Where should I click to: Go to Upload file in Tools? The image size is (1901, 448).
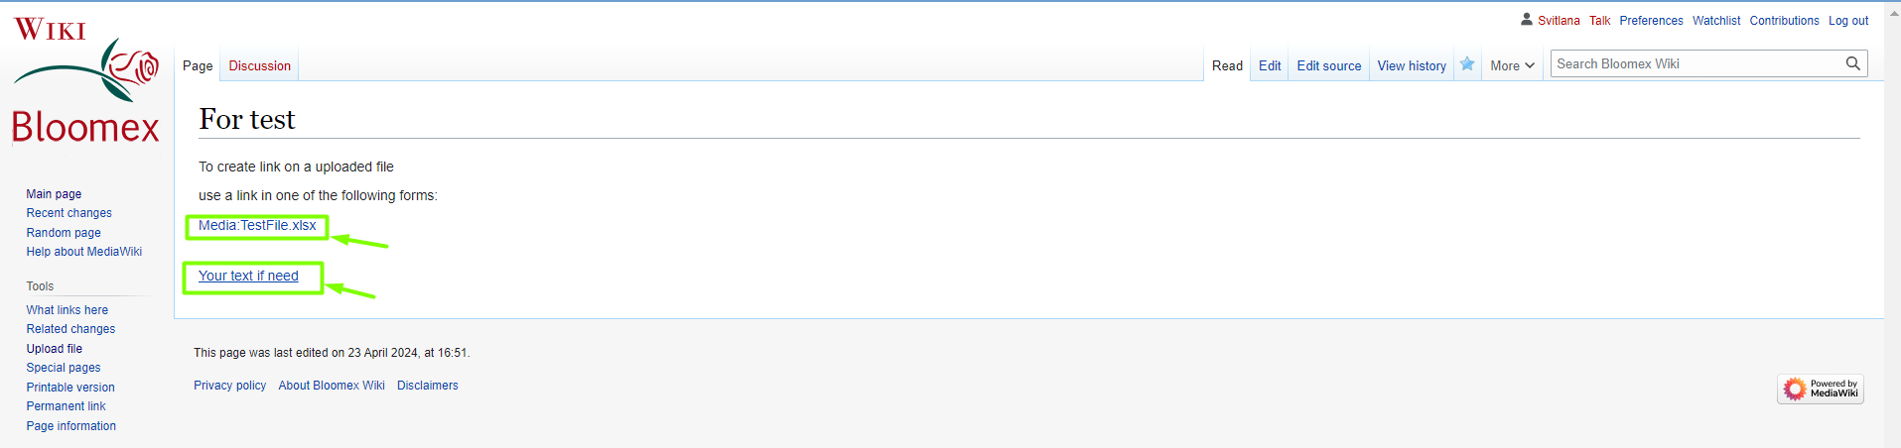[x=55, y=349]
